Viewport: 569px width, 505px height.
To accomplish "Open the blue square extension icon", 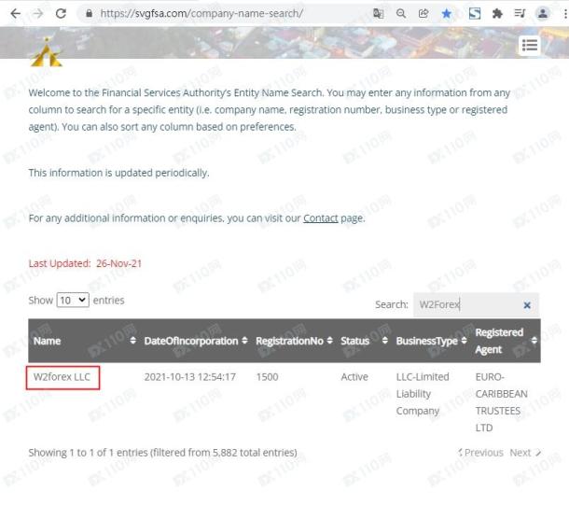I will pos(475,14).
